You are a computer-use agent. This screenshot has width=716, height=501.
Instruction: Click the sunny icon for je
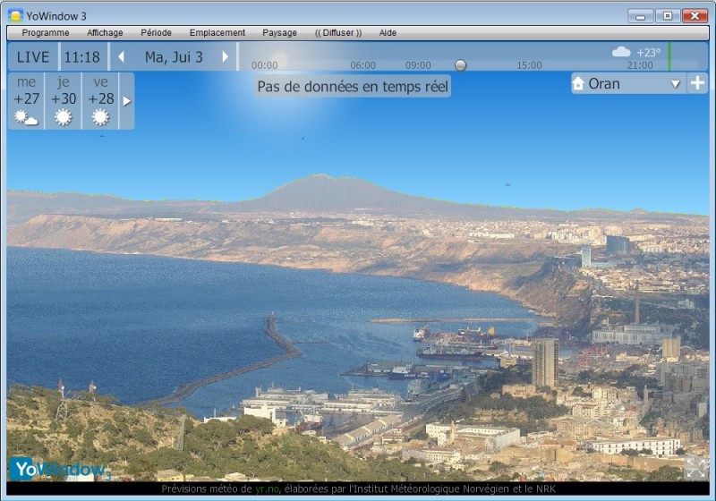tap(64, 118)
